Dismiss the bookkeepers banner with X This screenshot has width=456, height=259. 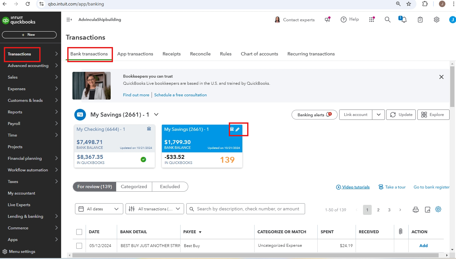pos(441,77)
